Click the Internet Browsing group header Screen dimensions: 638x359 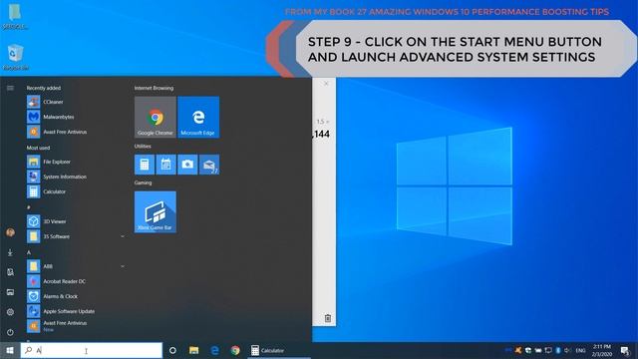(x=154, y=88)
